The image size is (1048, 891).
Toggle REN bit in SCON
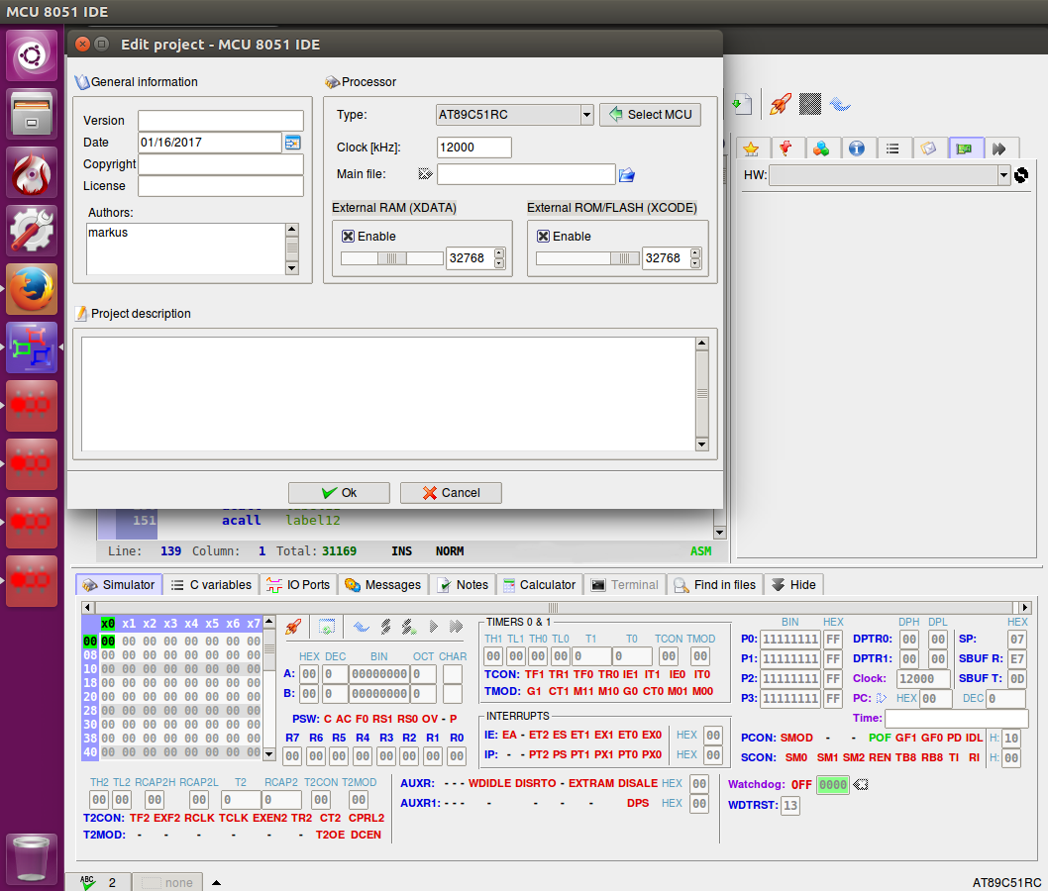(880, 758)
